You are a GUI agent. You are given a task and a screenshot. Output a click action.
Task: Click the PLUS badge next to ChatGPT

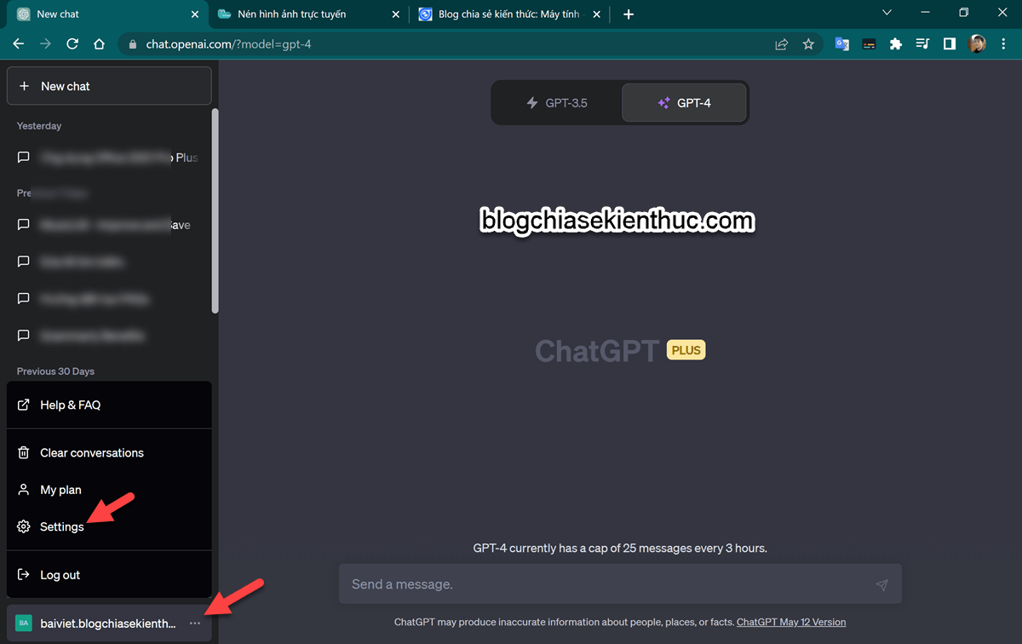pyautogui.click(x=686, y=350)
